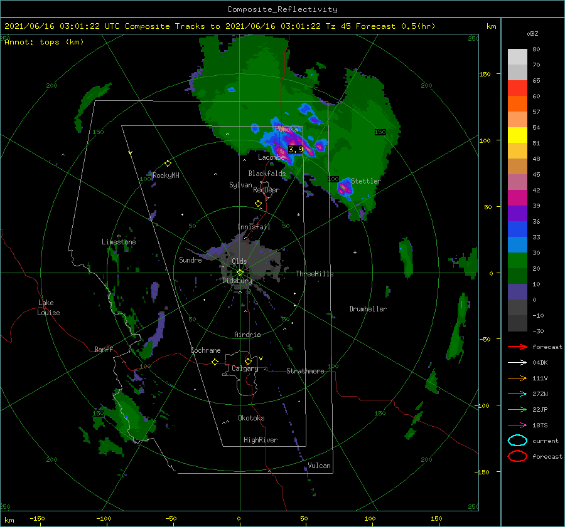The image size is (565, 527).
Task: Click the yellow diamond marker below RedDeer
Action: point(258,204)
